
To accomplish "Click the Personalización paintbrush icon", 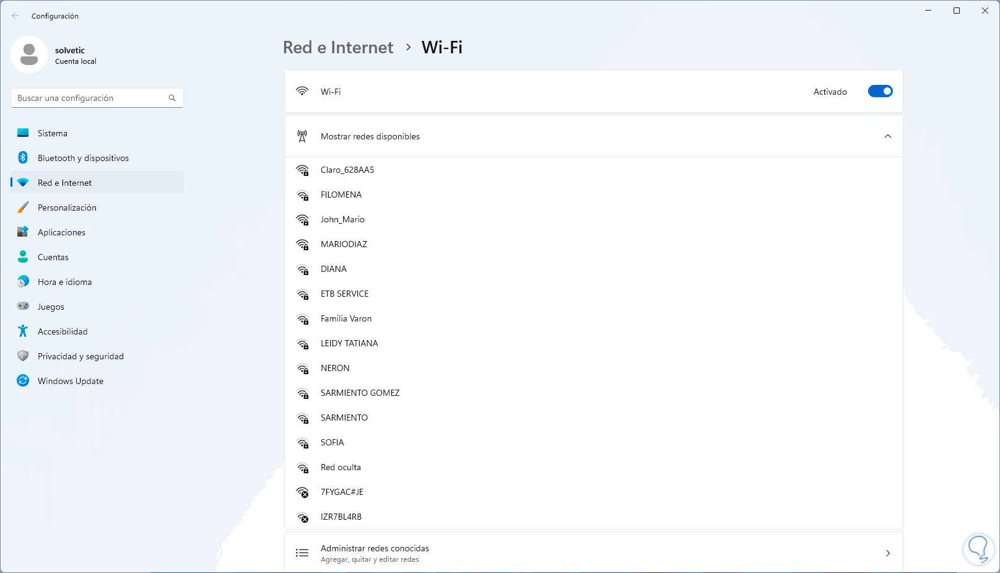I will click(23, 208).
